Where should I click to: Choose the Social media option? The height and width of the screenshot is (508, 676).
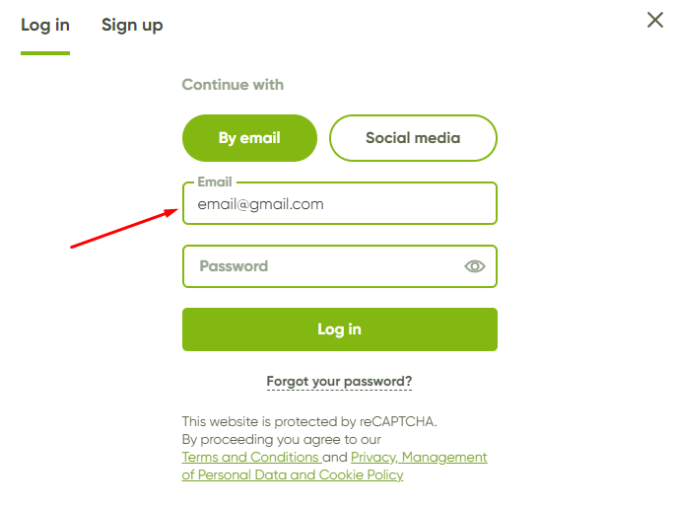tap(413, 138)
